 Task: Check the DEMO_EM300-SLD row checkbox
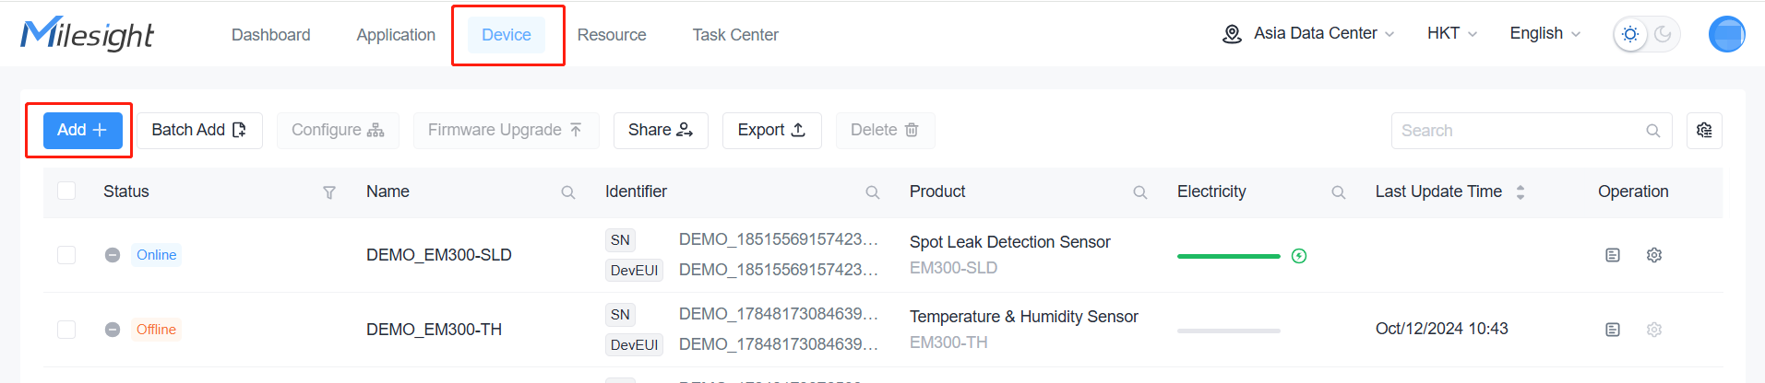(66, 254)
